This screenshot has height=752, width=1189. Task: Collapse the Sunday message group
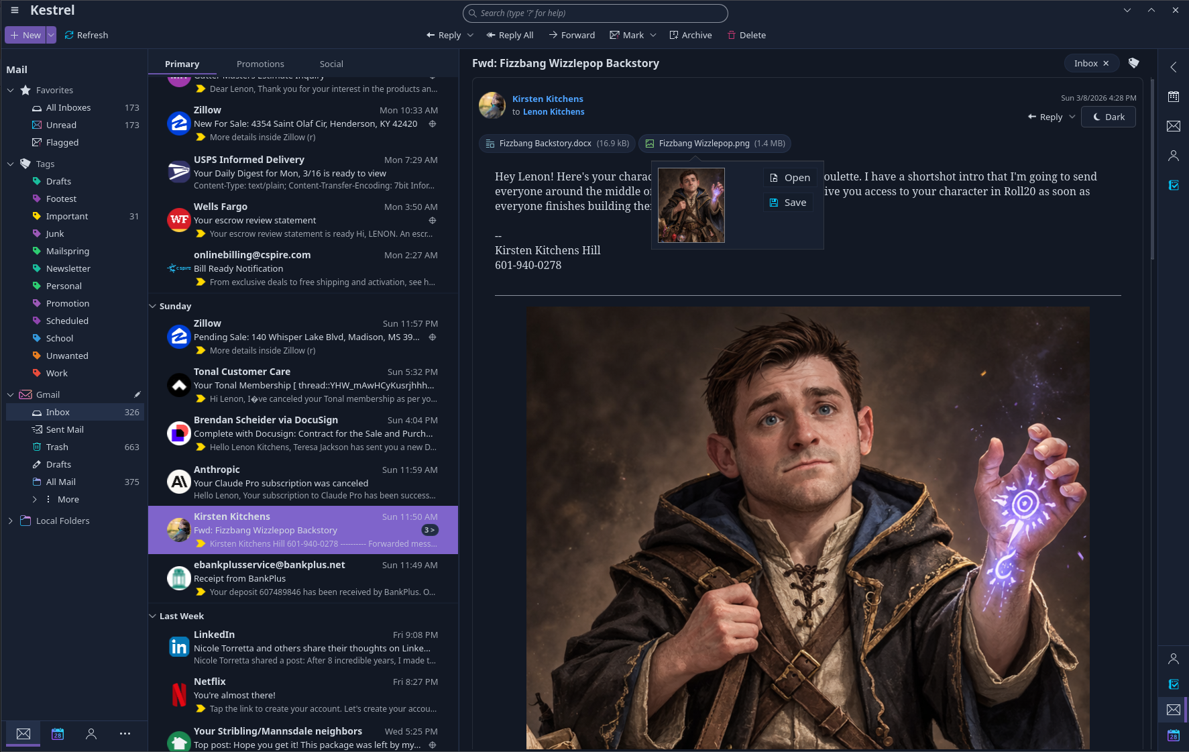coord(152,306)
